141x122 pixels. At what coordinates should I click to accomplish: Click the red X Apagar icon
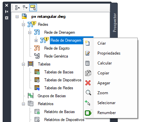coord(88,83)
